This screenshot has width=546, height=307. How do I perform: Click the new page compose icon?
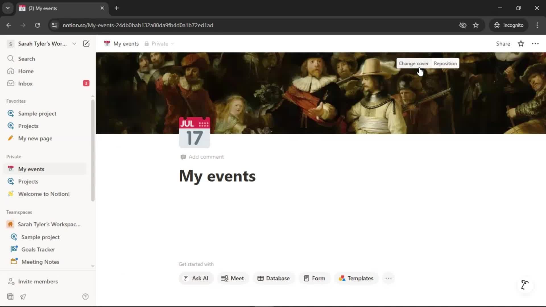tap(86, 43)
